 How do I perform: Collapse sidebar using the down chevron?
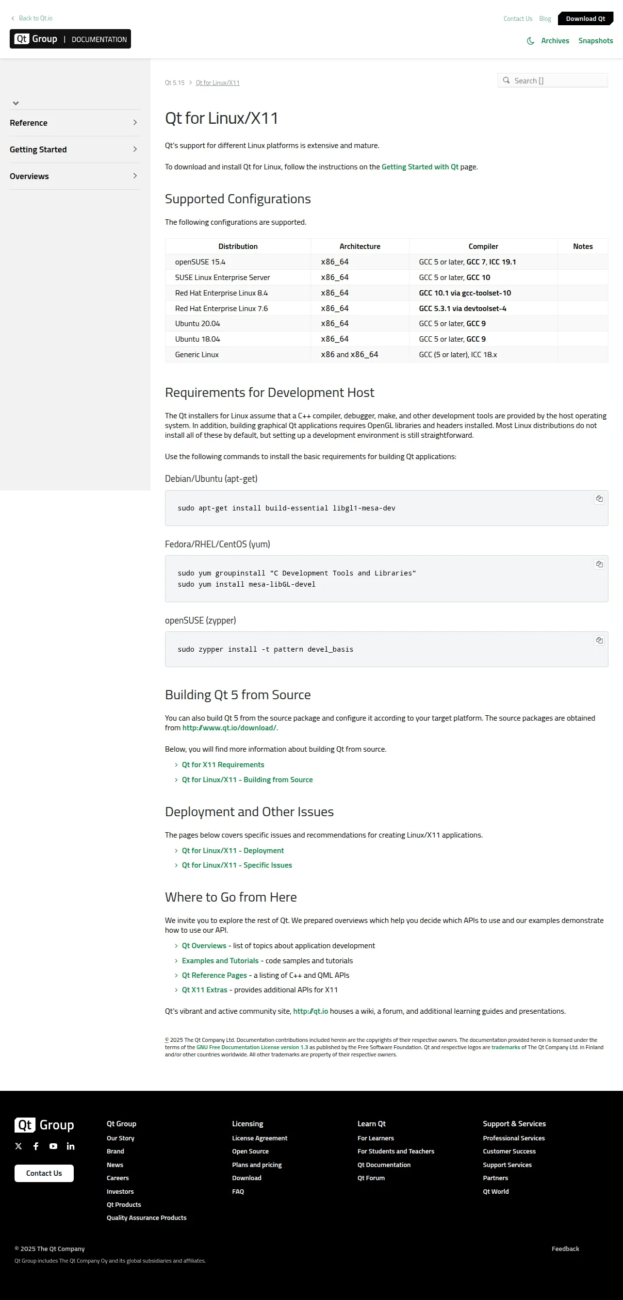click(16, 103)
